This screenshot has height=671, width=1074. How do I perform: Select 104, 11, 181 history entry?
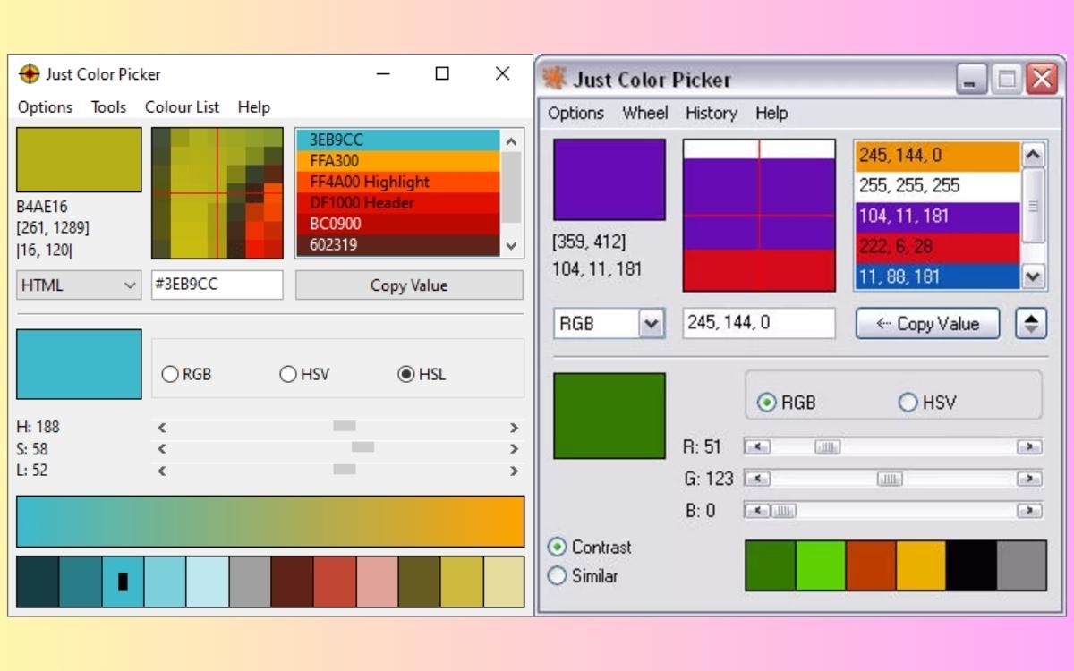(x=938, y=217)
